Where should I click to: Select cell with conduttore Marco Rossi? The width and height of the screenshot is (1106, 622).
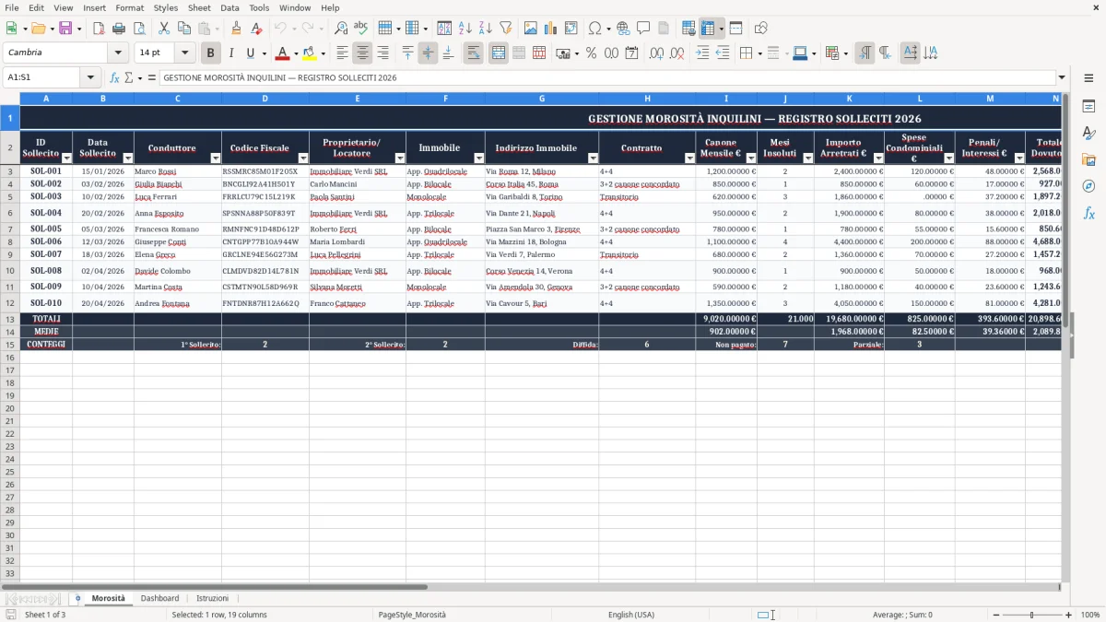178,170
